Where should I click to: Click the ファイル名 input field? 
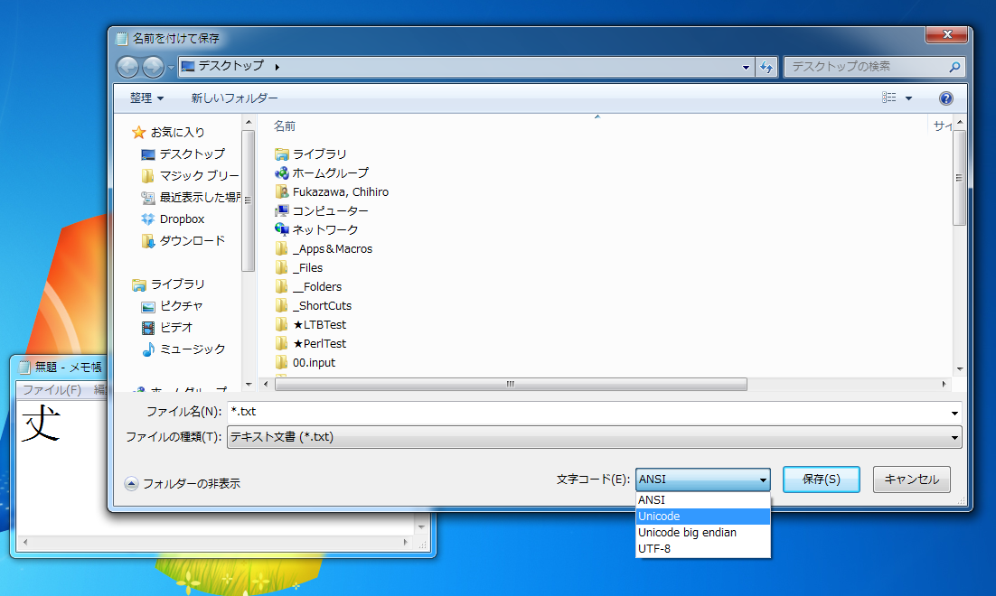[587, 413]
